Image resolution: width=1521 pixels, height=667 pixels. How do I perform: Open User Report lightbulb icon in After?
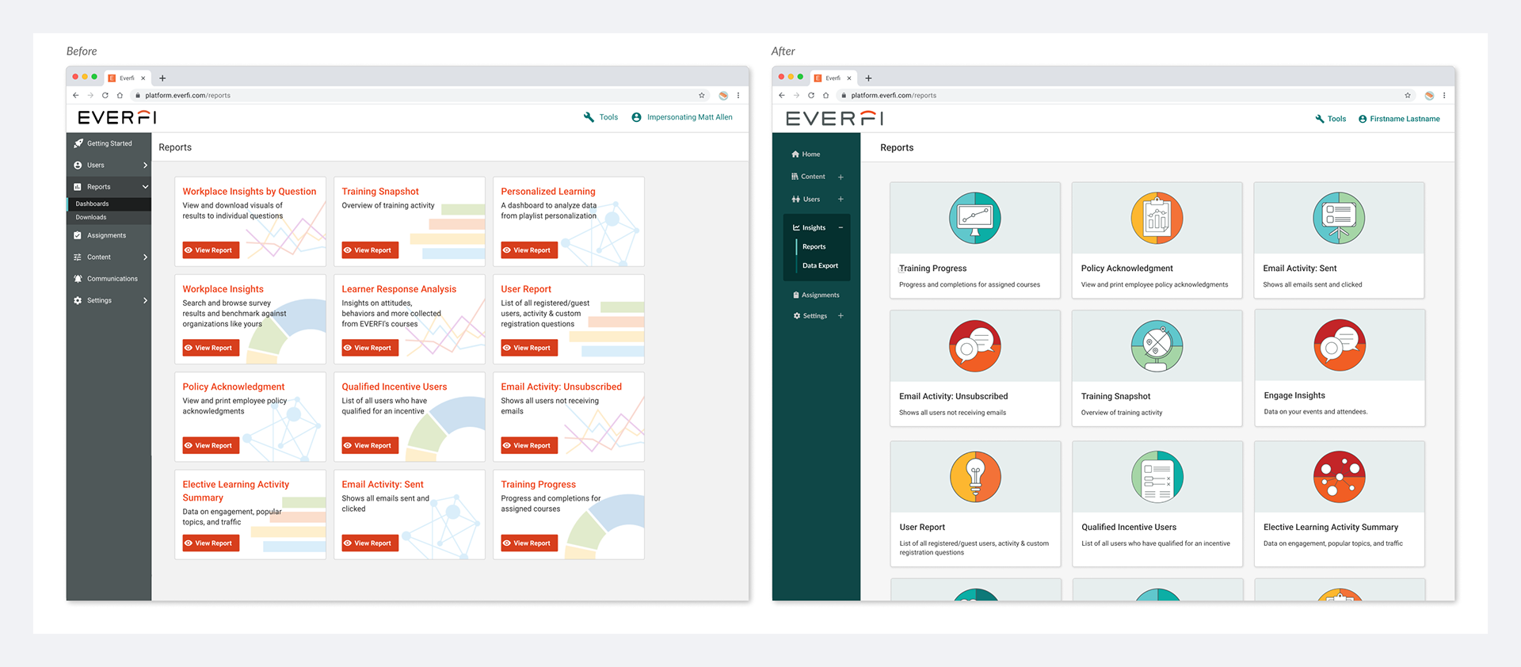pos(975,477)
